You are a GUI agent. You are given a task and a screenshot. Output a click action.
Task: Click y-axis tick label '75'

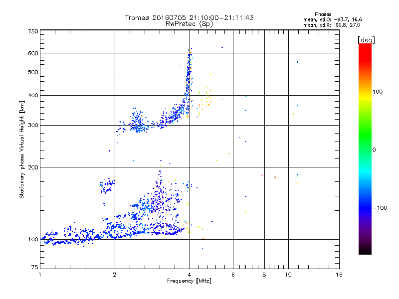click(x=35, y=267)
